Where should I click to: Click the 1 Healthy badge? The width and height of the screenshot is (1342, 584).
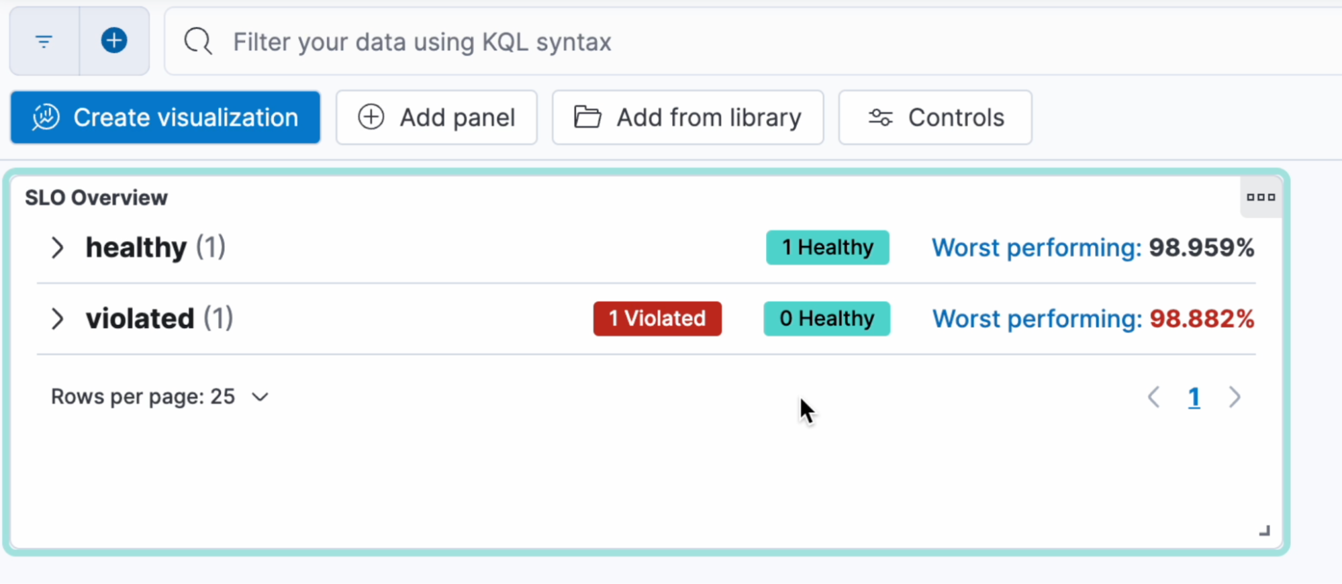pyautogui.click(x=827, y=248)
